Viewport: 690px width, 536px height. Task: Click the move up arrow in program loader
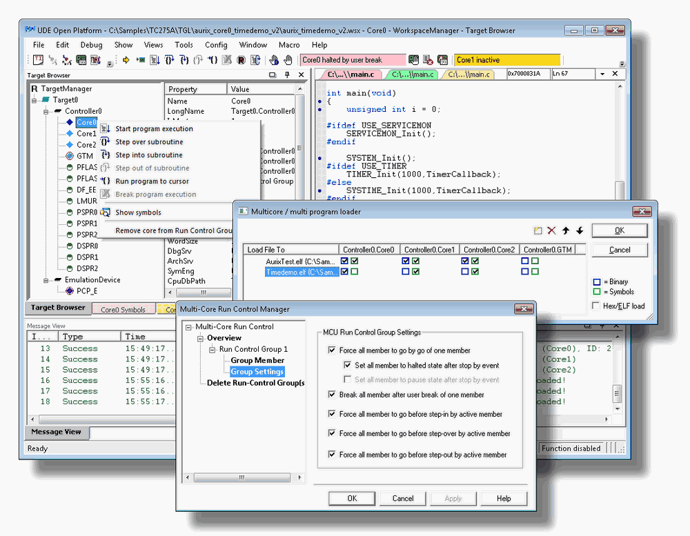(x=566, y=230)
